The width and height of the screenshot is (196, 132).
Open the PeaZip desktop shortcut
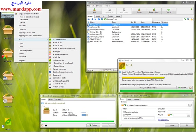coord(8,124)
